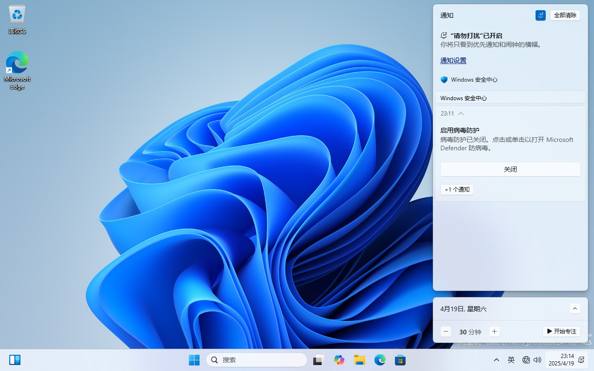The width and height of the screenshot is (594, 371).
Task: Open the Windows Start menu
Action: [194, 360]
